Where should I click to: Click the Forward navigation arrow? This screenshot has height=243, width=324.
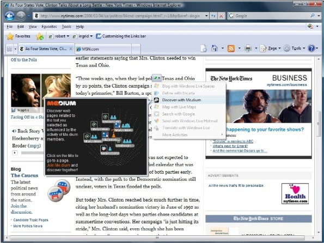(21, 16)
